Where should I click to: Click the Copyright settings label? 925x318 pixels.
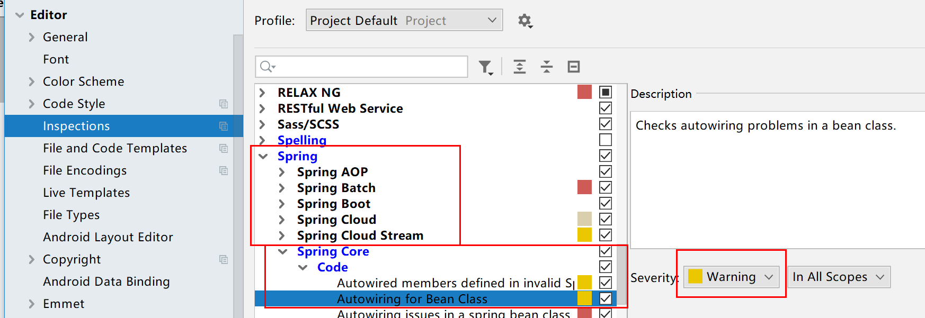[x=72, y=259]
